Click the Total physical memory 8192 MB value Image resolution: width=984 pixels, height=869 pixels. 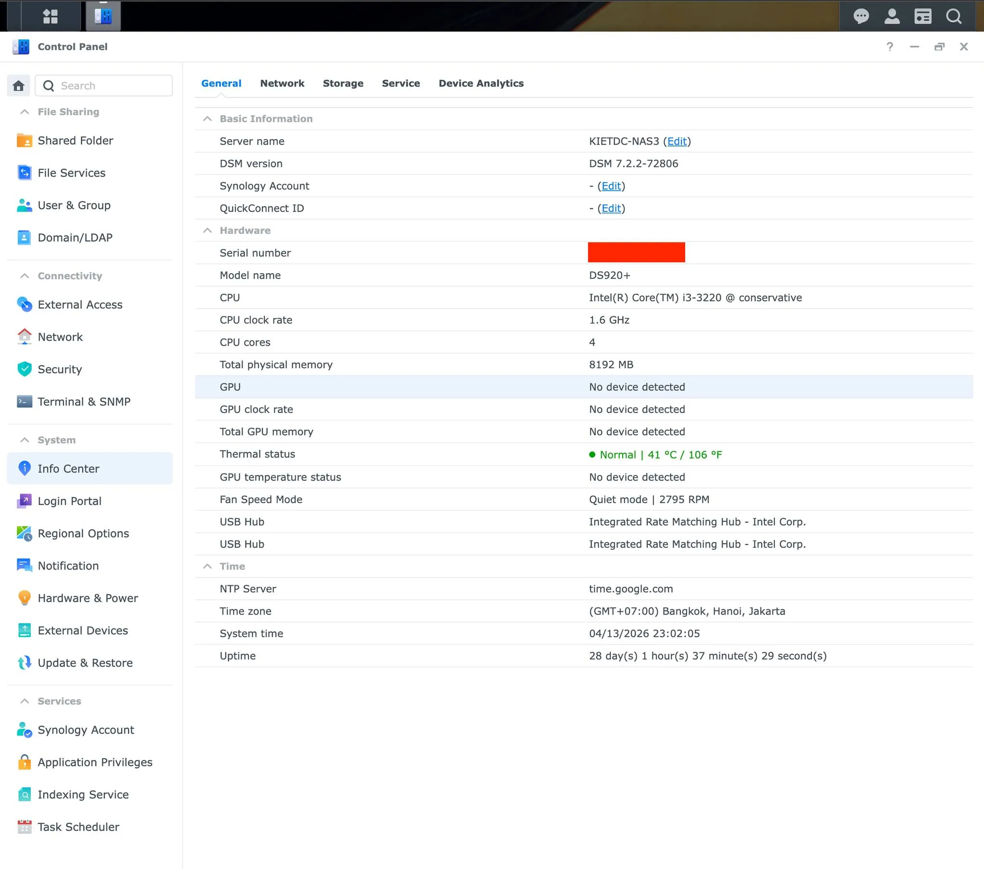point(611,365)
